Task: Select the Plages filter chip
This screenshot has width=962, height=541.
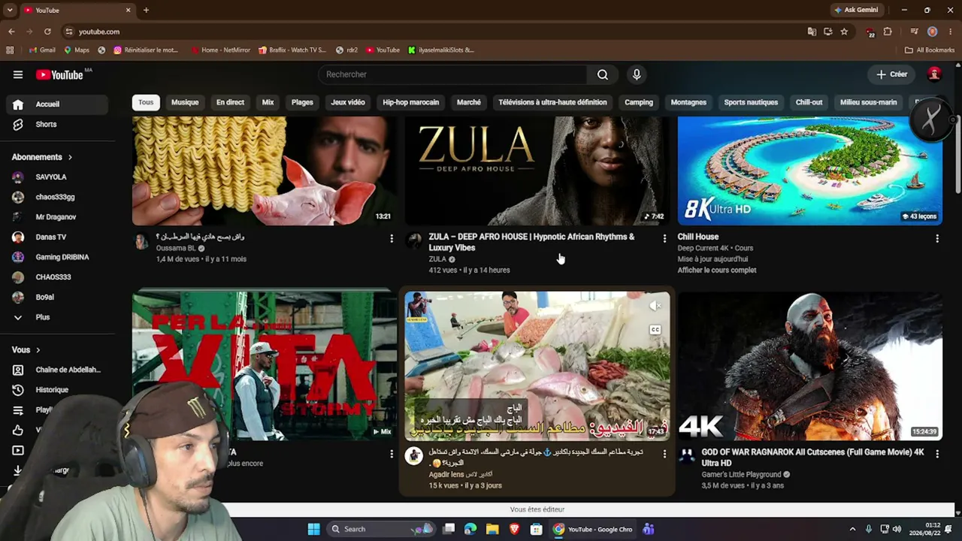Action: [302, 102]
